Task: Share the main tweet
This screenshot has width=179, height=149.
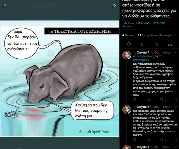Action: (x=170, y=44)
